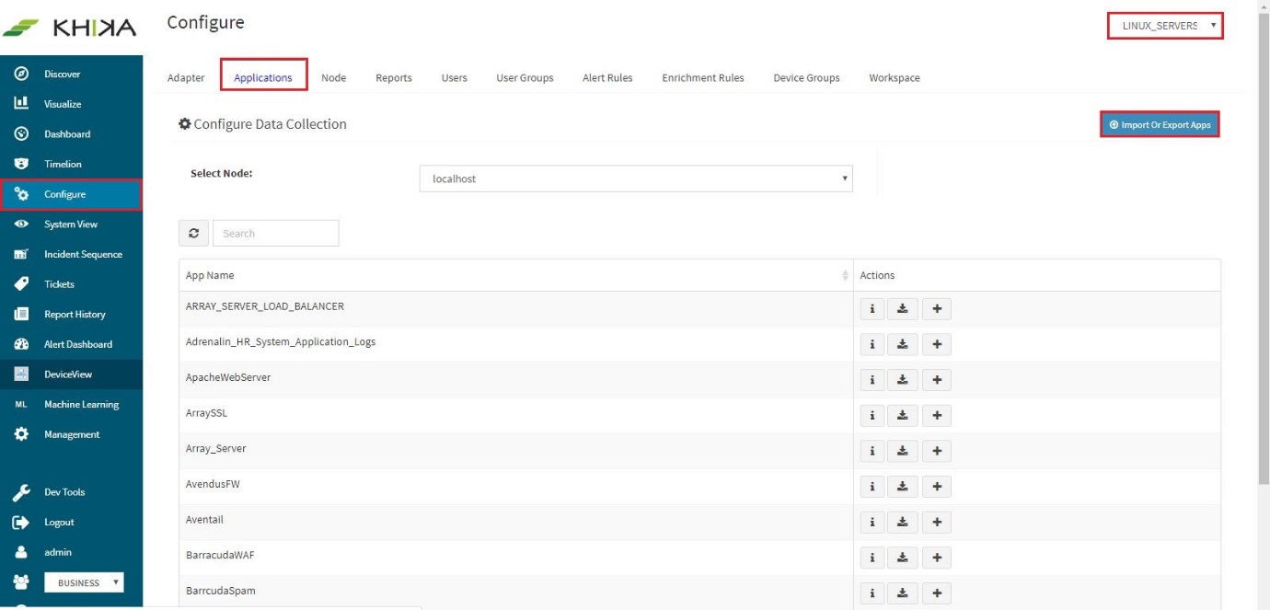Open System View eye icon
Image resolution: width=1270 pixels, height=610 pixels.
click(20, 224)
